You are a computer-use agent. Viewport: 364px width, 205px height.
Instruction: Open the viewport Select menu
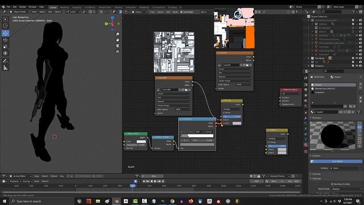[x=42, y=12]
